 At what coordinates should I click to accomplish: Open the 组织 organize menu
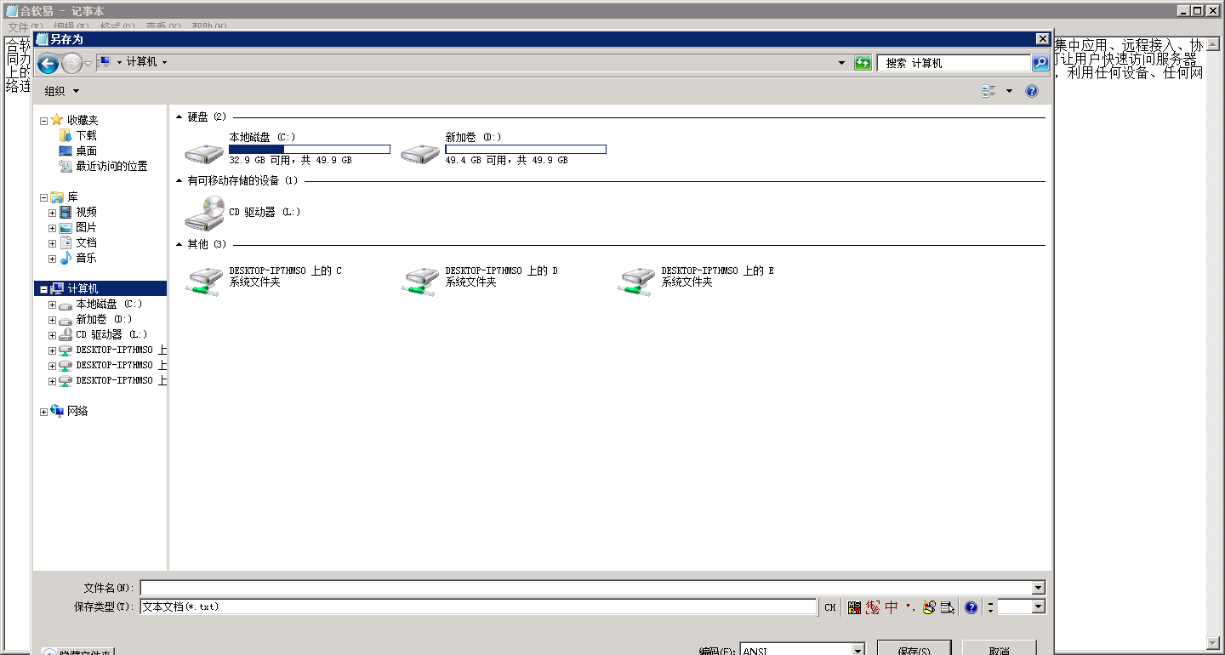point(61,91)
